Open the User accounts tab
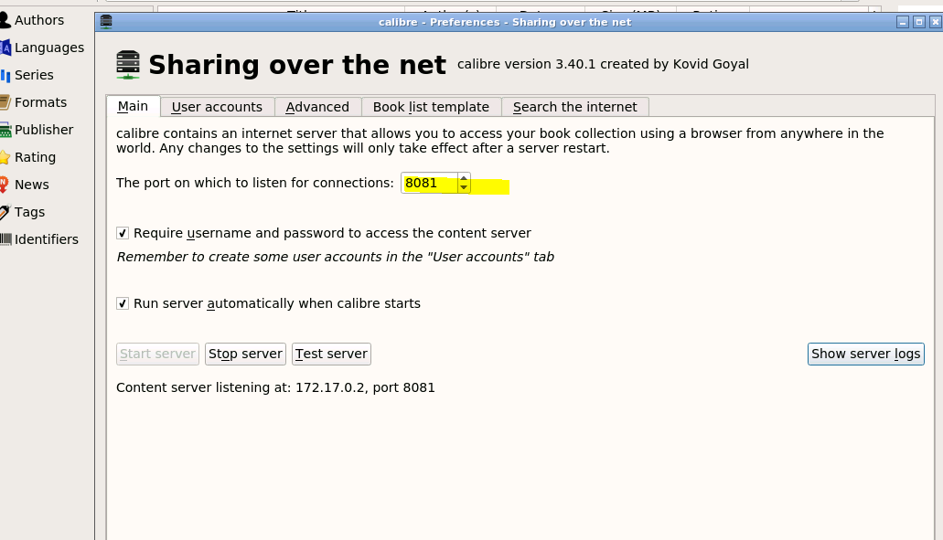Image resolution: width=943 pixels, height=540 pixels. click(x=217, y=107)
